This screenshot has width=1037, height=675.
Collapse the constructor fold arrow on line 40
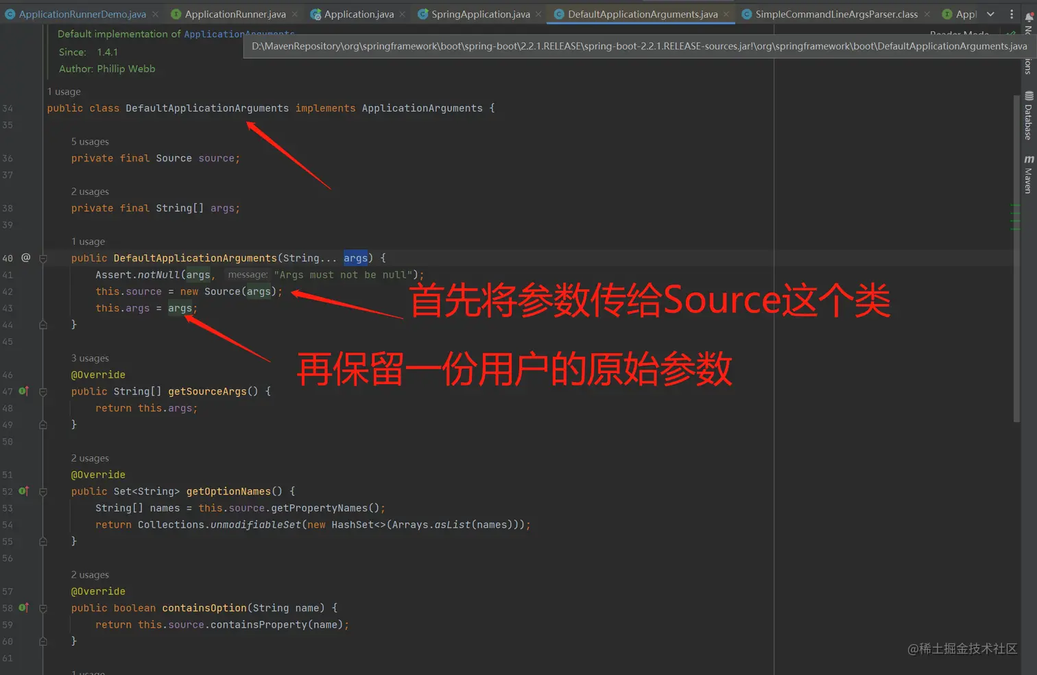(x=43, y=257)
